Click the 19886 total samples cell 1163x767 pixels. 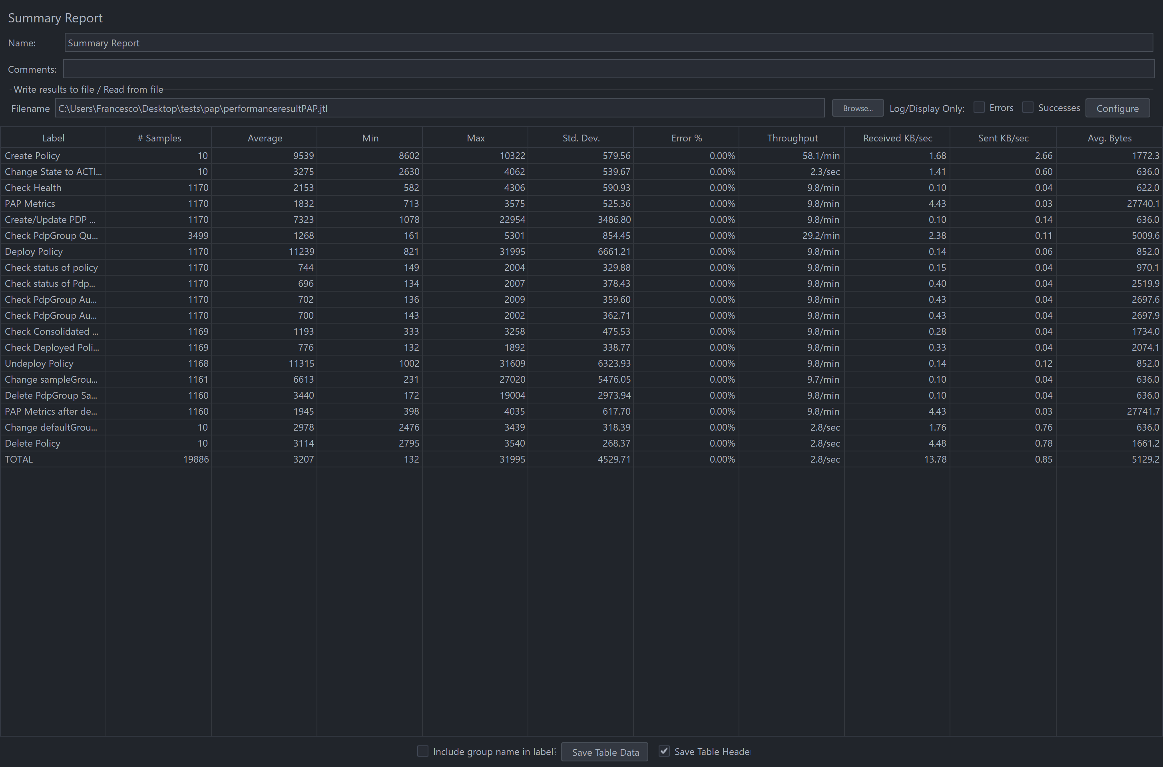159,459
